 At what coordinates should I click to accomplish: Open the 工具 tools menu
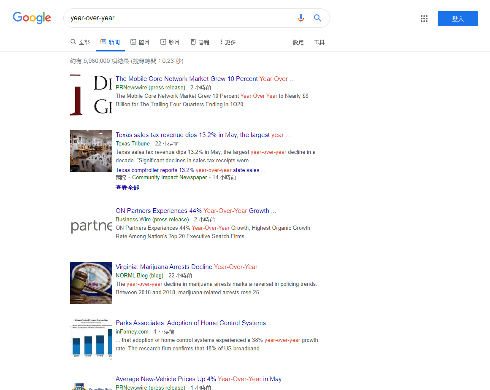(319, 42)
